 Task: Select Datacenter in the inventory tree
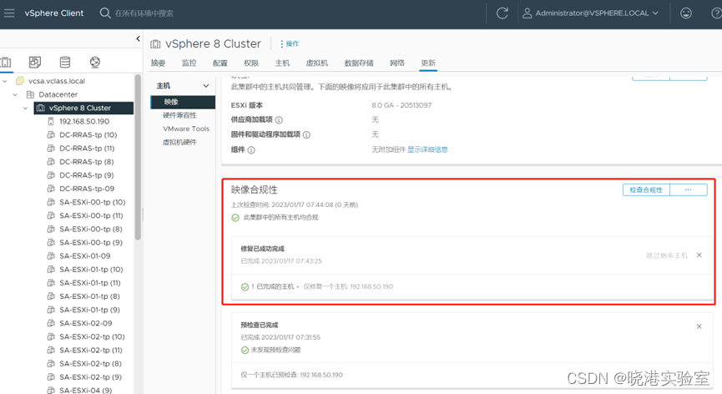tap(58, 94)
